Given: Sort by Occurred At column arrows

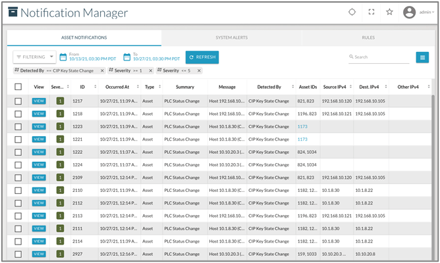Looking at the screenshot, I should pyautogui.click(x=138, y=87).
